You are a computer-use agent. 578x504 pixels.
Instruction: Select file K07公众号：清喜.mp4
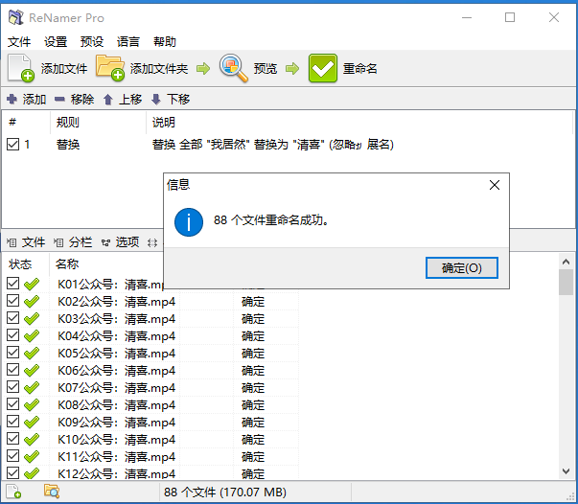[x=117, y=387]
